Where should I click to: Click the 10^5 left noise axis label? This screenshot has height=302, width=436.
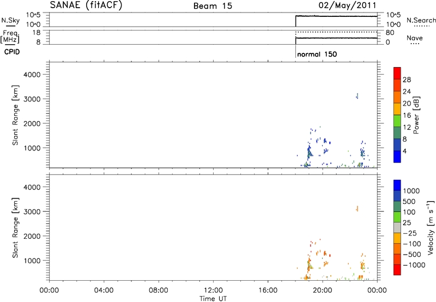[33, 15]
